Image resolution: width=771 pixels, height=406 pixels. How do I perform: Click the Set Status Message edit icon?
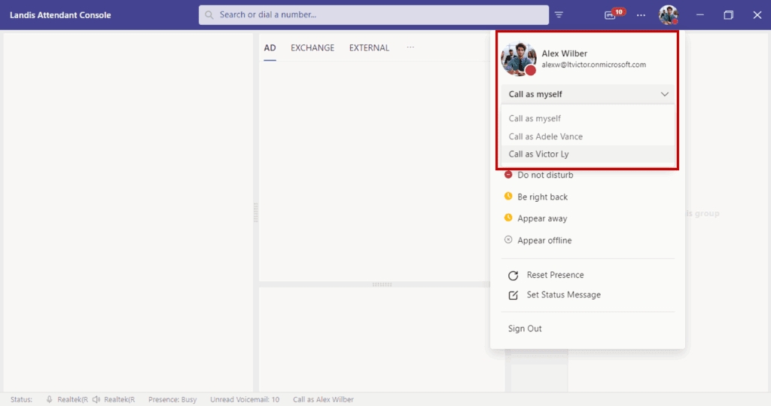(x=513, y=295)
